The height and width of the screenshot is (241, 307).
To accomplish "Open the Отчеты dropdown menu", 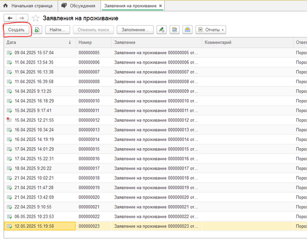I will 211,30.
